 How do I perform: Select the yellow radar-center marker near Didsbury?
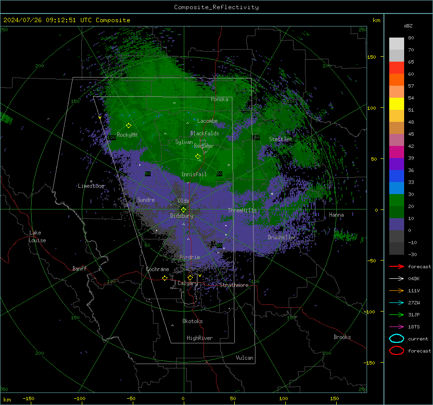pyautogui.click(x=183, y=209)
